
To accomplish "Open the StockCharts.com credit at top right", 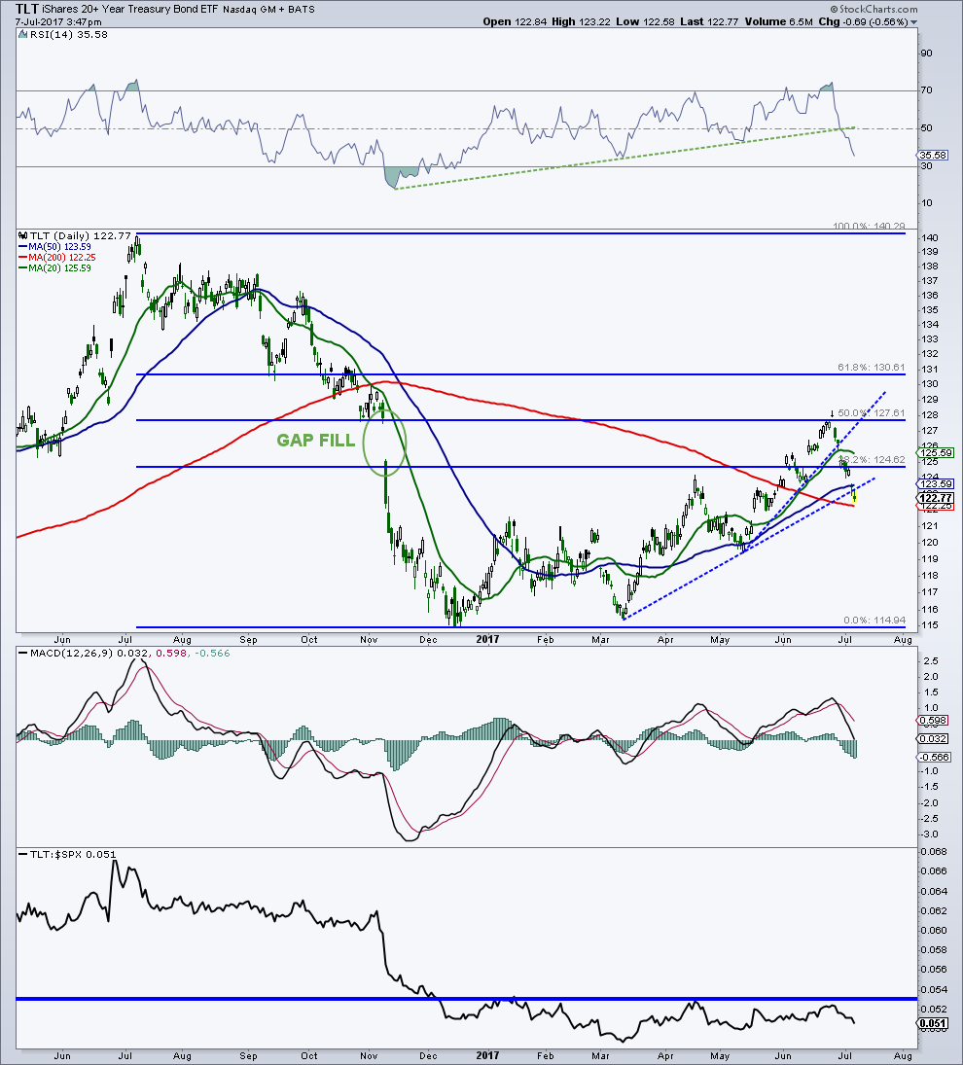I will (x=874, y=10).
